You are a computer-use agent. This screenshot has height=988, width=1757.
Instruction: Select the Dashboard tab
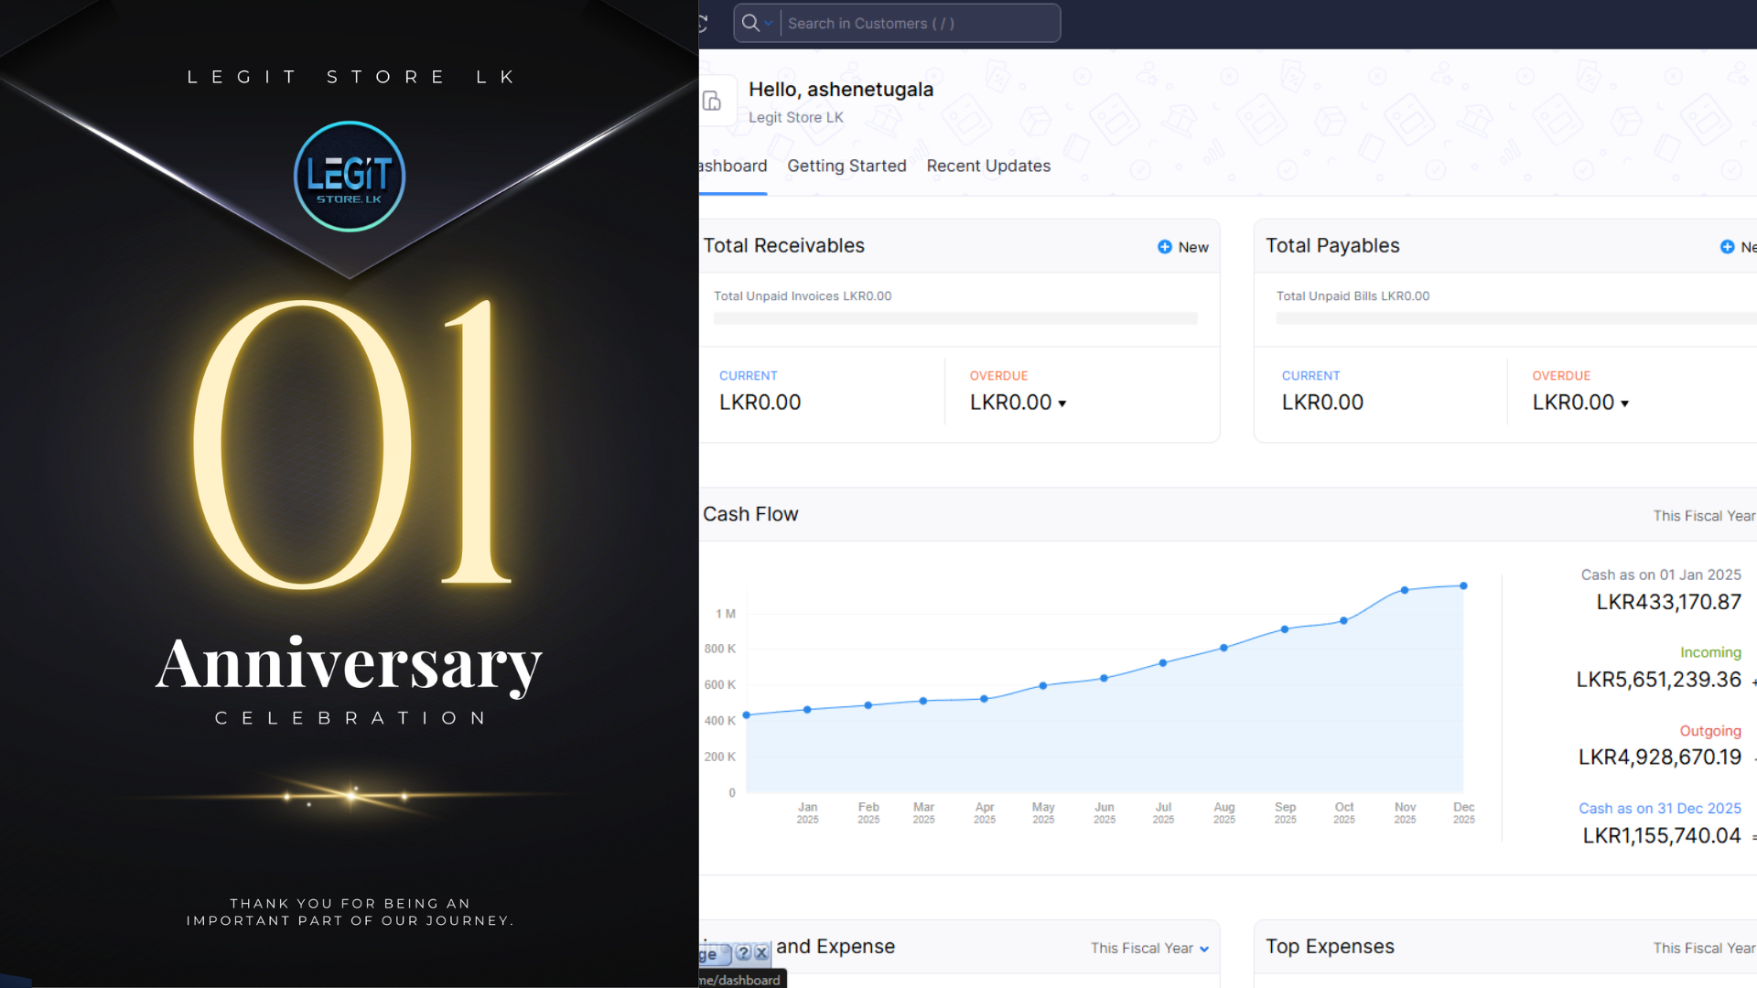click(x=733, y=166)
